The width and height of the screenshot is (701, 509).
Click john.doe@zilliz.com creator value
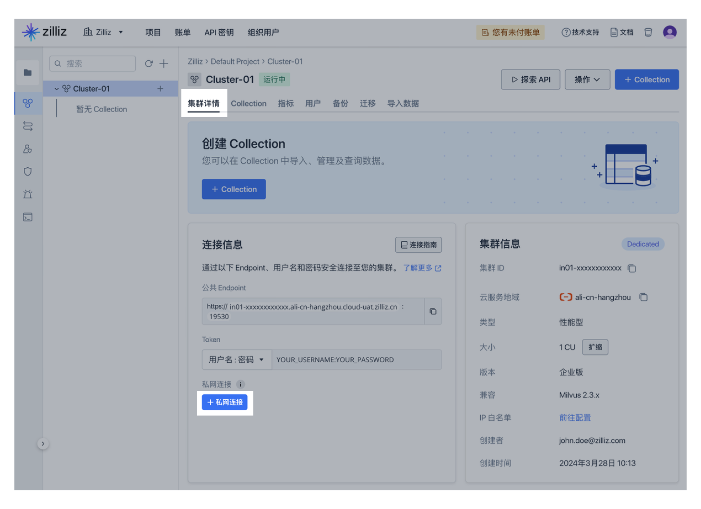coord(592,440)
